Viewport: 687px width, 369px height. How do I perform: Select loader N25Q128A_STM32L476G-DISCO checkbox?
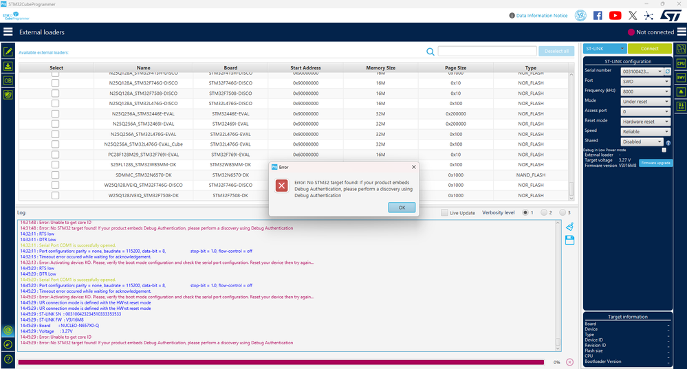point(55,103)
